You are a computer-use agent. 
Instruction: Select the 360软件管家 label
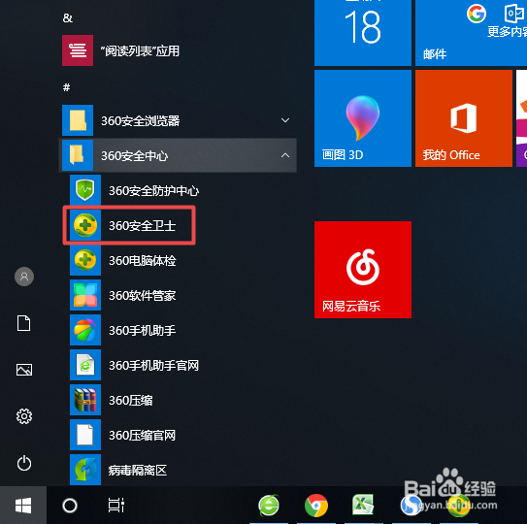coord(142,295)
